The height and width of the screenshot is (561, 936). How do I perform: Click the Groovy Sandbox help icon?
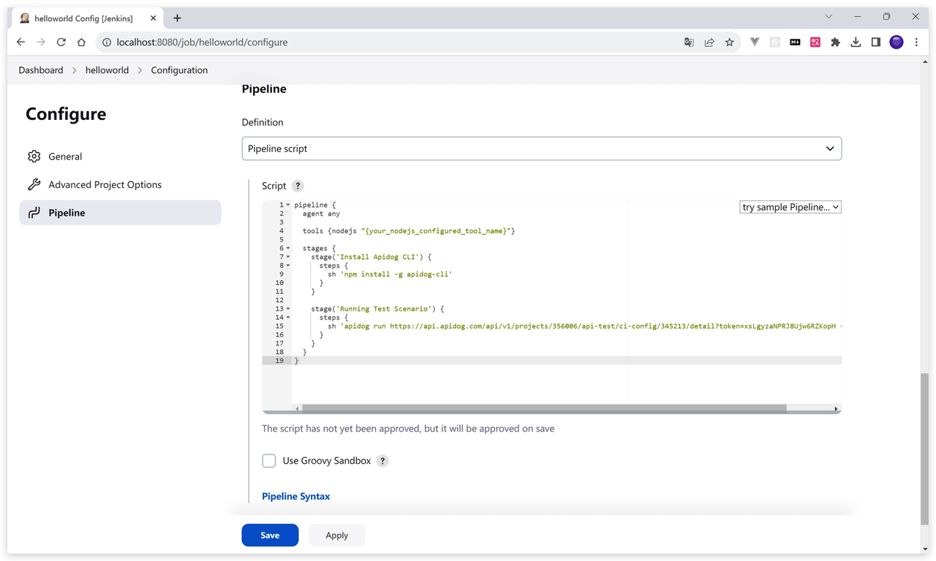point(382,461)
